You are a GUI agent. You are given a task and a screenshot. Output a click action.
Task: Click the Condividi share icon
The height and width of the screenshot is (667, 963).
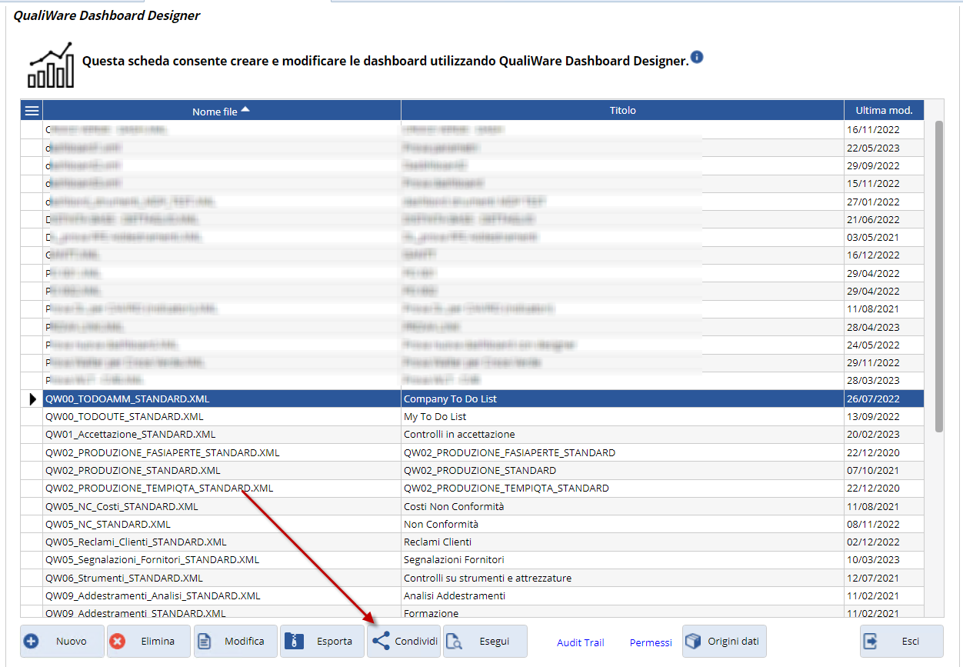[x=380, y=642]
